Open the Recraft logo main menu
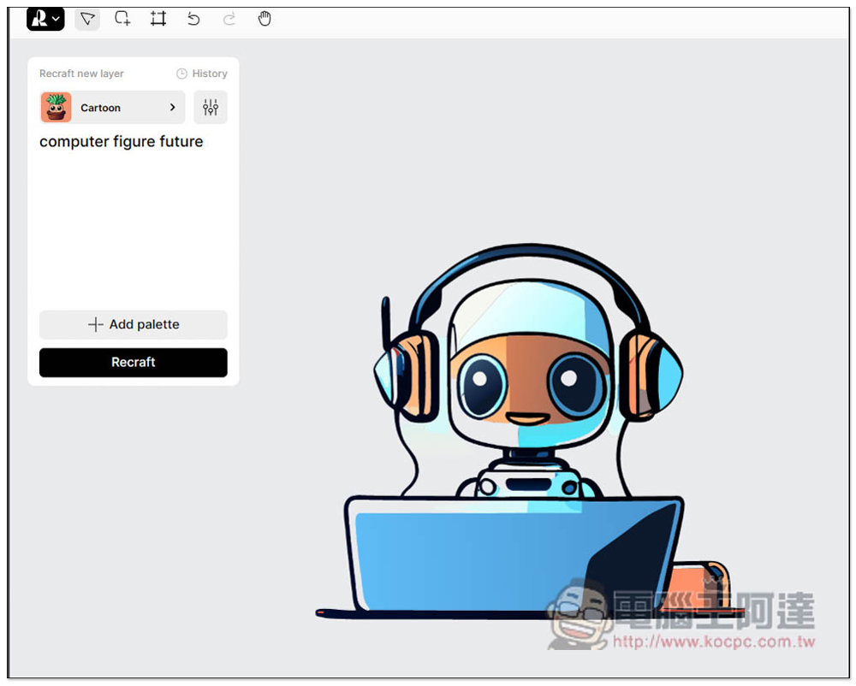Image resolution: width=856 pixels, height=686 pixels. [45, 19]
